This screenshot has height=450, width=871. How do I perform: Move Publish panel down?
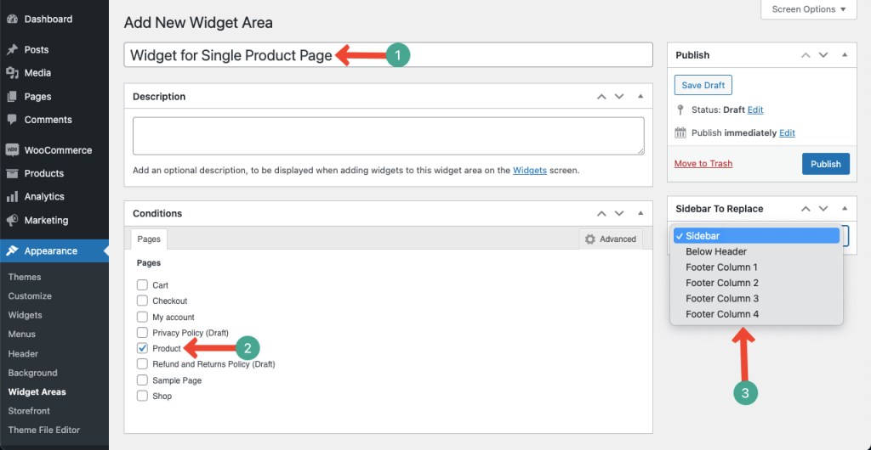[823, 55]
